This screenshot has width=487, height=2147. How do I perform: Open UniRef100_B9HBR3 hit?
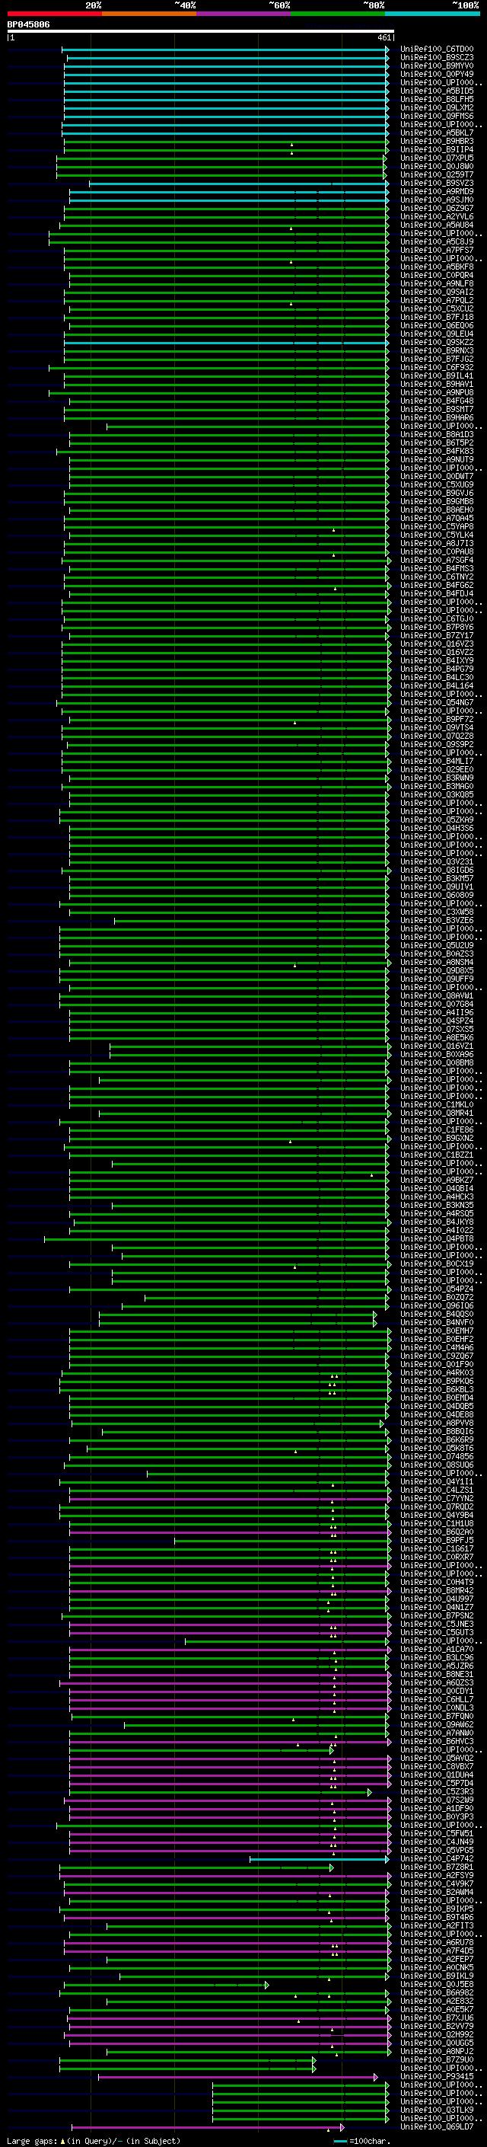pyautogui.click(x=436, y=142)
